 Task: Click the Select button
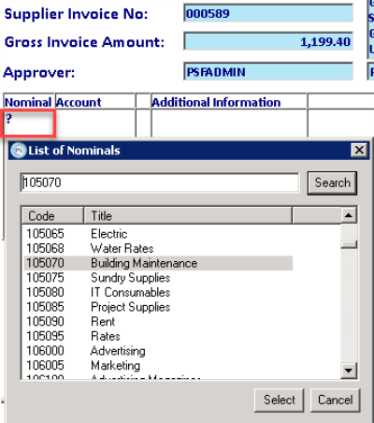pyautogui.click(x=279, y=400)
